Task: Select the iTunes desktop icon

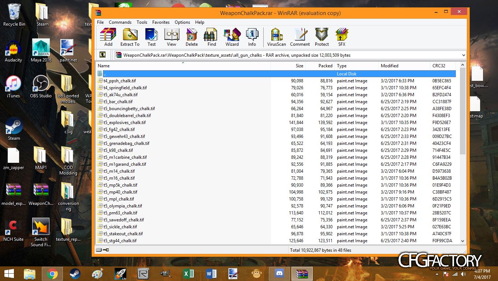Action: coord(13,87)
